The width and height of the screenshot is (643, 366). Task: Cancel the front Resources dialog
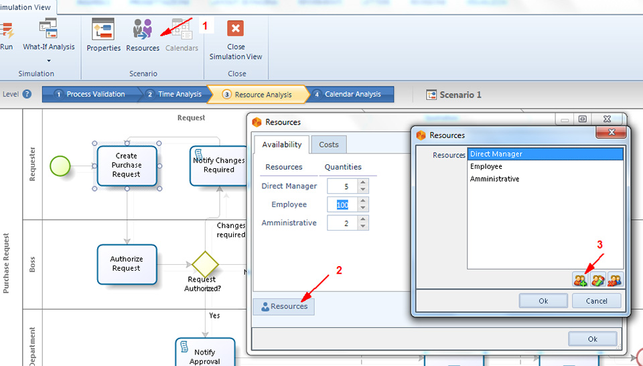(596, 301)
